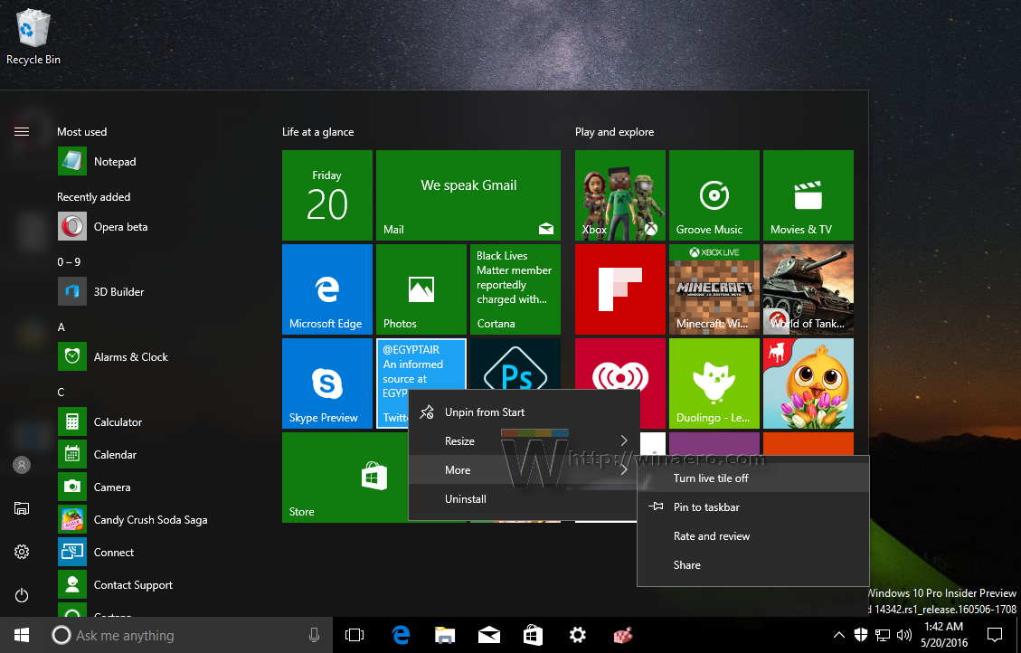
Task: Open the Photos tile
Action: pyautogui.click(x=421, y=289)
